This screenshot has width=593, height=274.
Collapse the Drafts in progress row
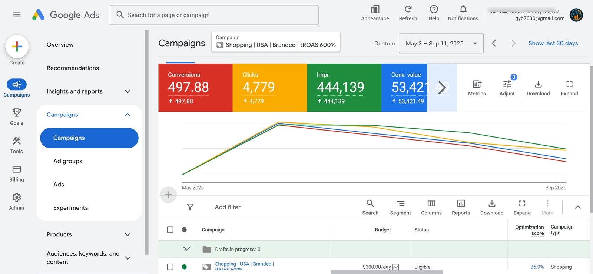(187, 249)
